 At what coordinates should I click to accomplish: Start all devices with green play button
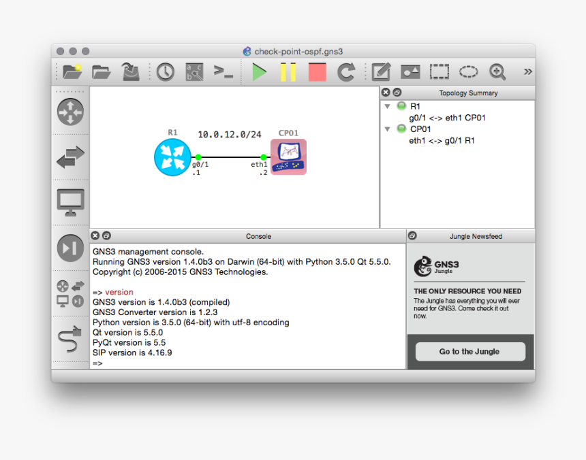click(259, 71)
